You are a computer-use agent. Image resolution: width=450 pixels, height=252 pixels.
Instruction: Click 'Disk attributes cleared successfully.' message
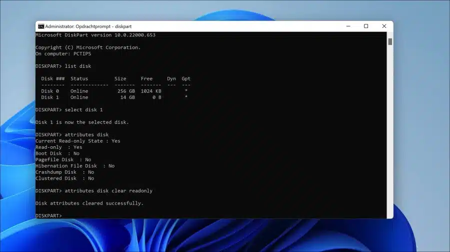coord(89,203)
